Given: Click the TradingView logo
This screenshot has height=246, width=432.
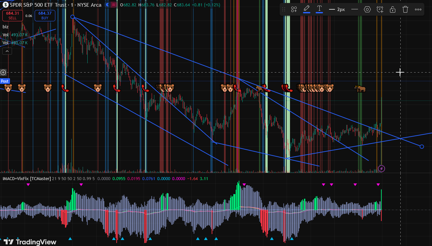Looking at the screenshot, I should 30,242.
